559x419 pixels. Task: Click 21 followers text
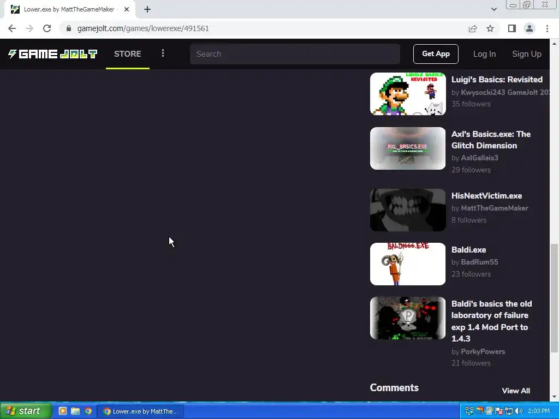point(471,363)
